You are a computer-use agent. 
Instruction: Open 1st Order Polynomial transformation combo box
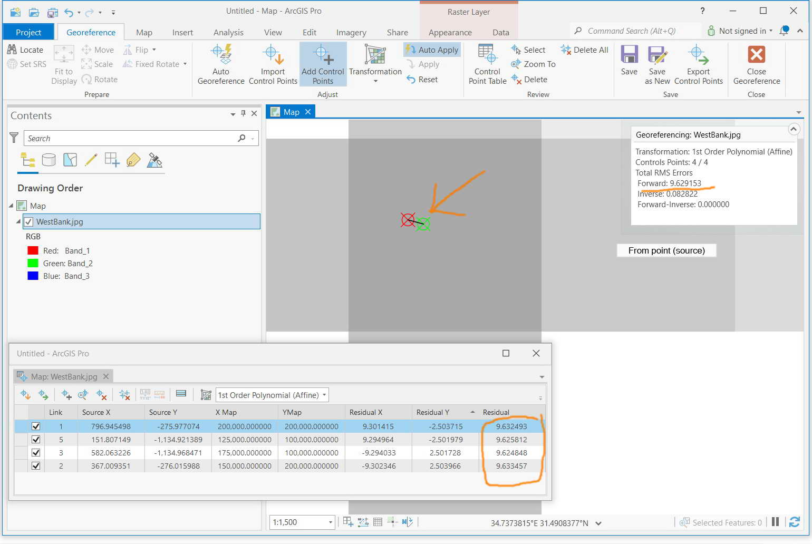click(x=272, y=395)
